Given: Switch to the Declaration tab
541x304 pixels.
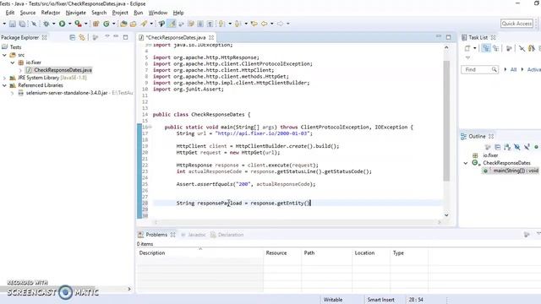Looking at the screenshot, I should click(x=227, y=235).
